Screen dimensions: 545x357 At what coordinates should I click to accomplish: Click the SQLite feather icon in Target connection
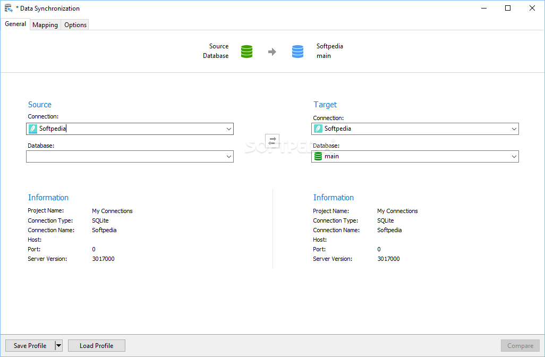point(318,129)
